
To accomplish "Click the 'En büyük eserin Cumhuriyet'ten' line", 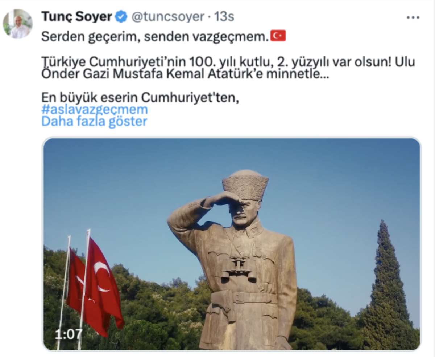I will (x=140, y=97).
